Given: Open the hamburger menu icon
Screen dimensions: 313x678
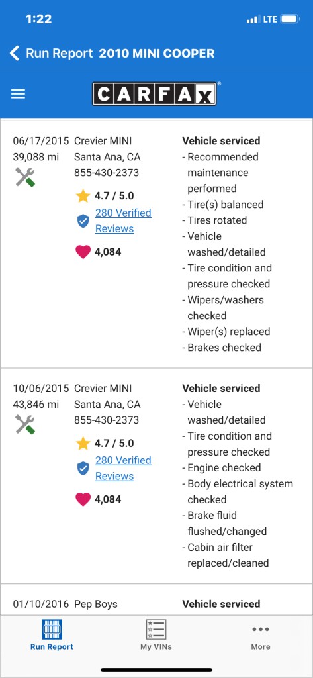Looking at the screenshot, I should point(18,94).
